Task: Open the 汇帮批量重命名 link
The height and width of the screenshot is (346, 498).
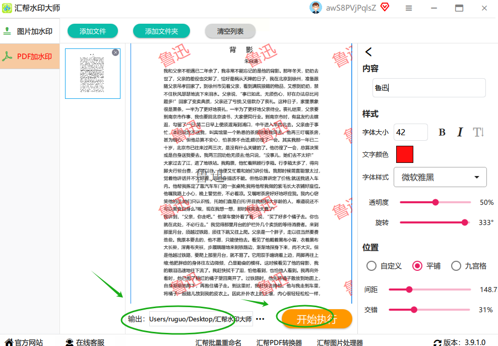Action: click(218, 342)
